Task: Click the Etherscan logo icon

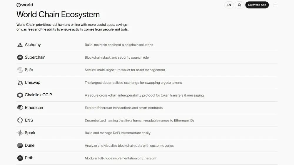Action: [20, 108]
